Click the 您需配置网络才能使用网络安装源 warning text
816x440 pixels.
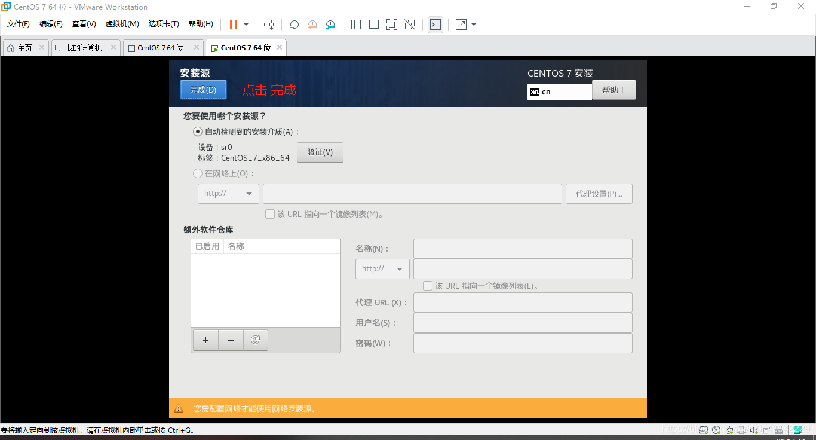click(x=254, y=408)
